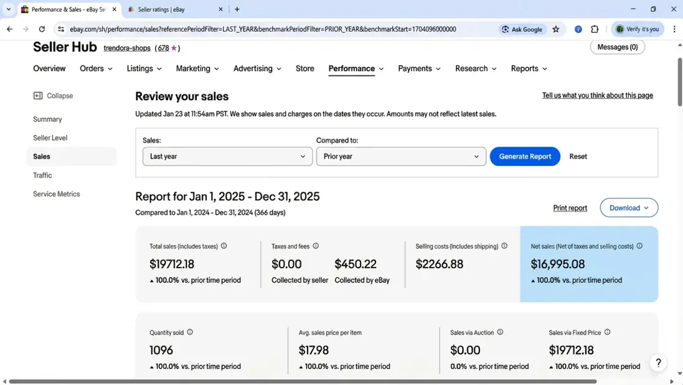The width and height of the screenshot is (683, 385).
Task: Click the Collapse sidebar icon
Action: (38, 96)
